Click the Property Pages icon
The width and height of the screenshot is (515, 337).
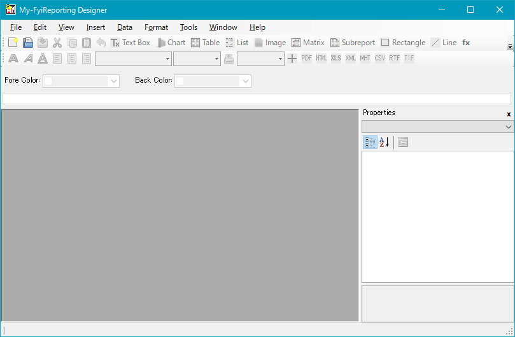point(403,142)
